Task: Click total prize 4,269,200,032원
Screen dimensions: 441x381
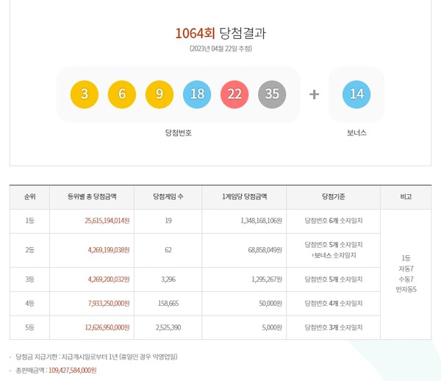Action: coord(109,279)
